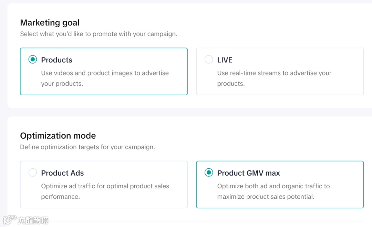Screen dimensions: 372x227
Task: Click the "Products" option title
Action: click(56, 60)
